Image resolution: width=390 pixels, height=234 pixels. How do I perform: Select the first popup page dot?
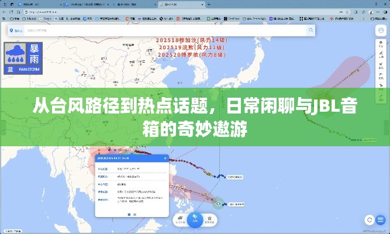(x=129, y=214)
